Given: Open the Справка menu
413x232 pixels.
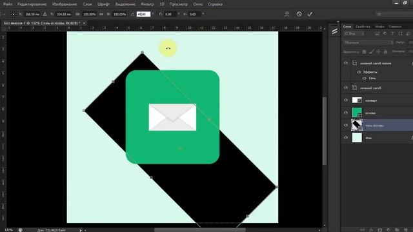Looking at the screenshot, I should point(215,5).
